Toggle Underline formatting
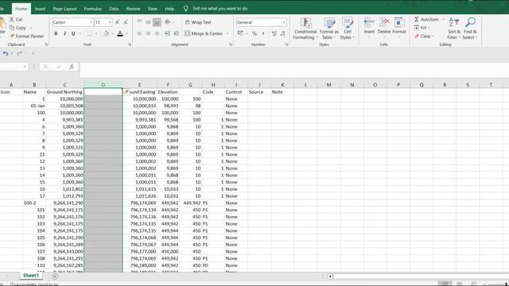509x286 pixels. tap(73, 33)
